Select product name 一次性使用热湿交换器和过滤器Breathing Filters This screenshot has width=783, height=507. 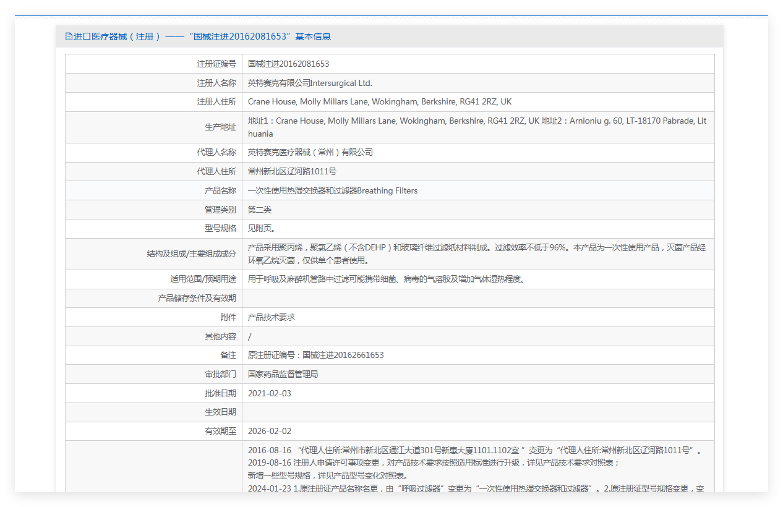333,191
